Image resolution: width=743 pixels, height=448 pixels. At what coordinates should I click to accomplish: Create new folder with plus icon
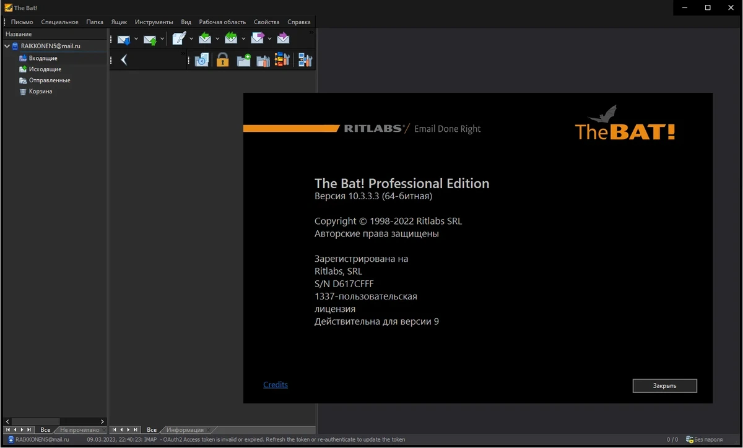pyautogui.click(x=244, y=60)
